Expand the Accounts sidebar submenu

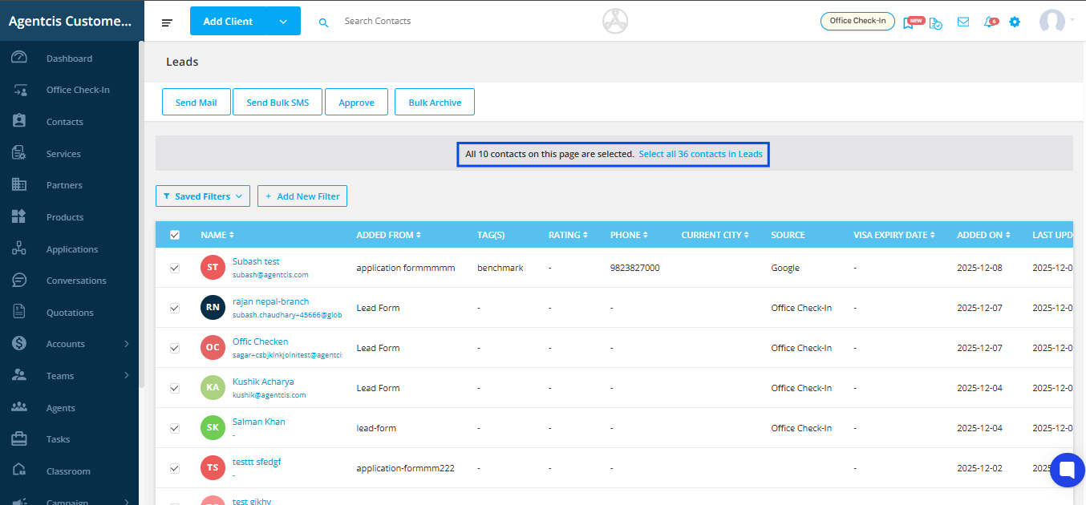[x=127, y=344]
